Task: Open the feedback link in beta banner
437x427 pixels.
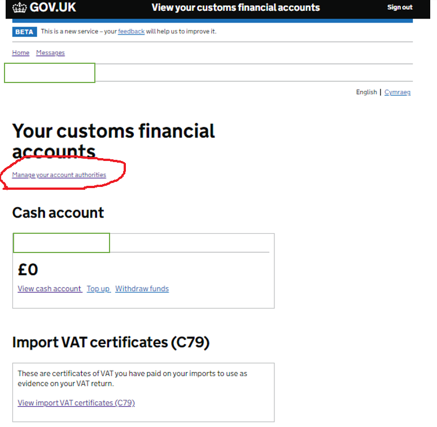Action: point(131,32)
